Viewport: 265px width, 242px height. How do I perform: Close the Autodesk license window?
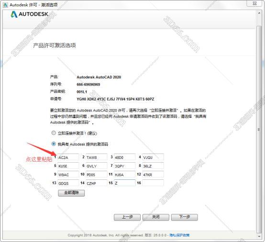click(254, 3)
